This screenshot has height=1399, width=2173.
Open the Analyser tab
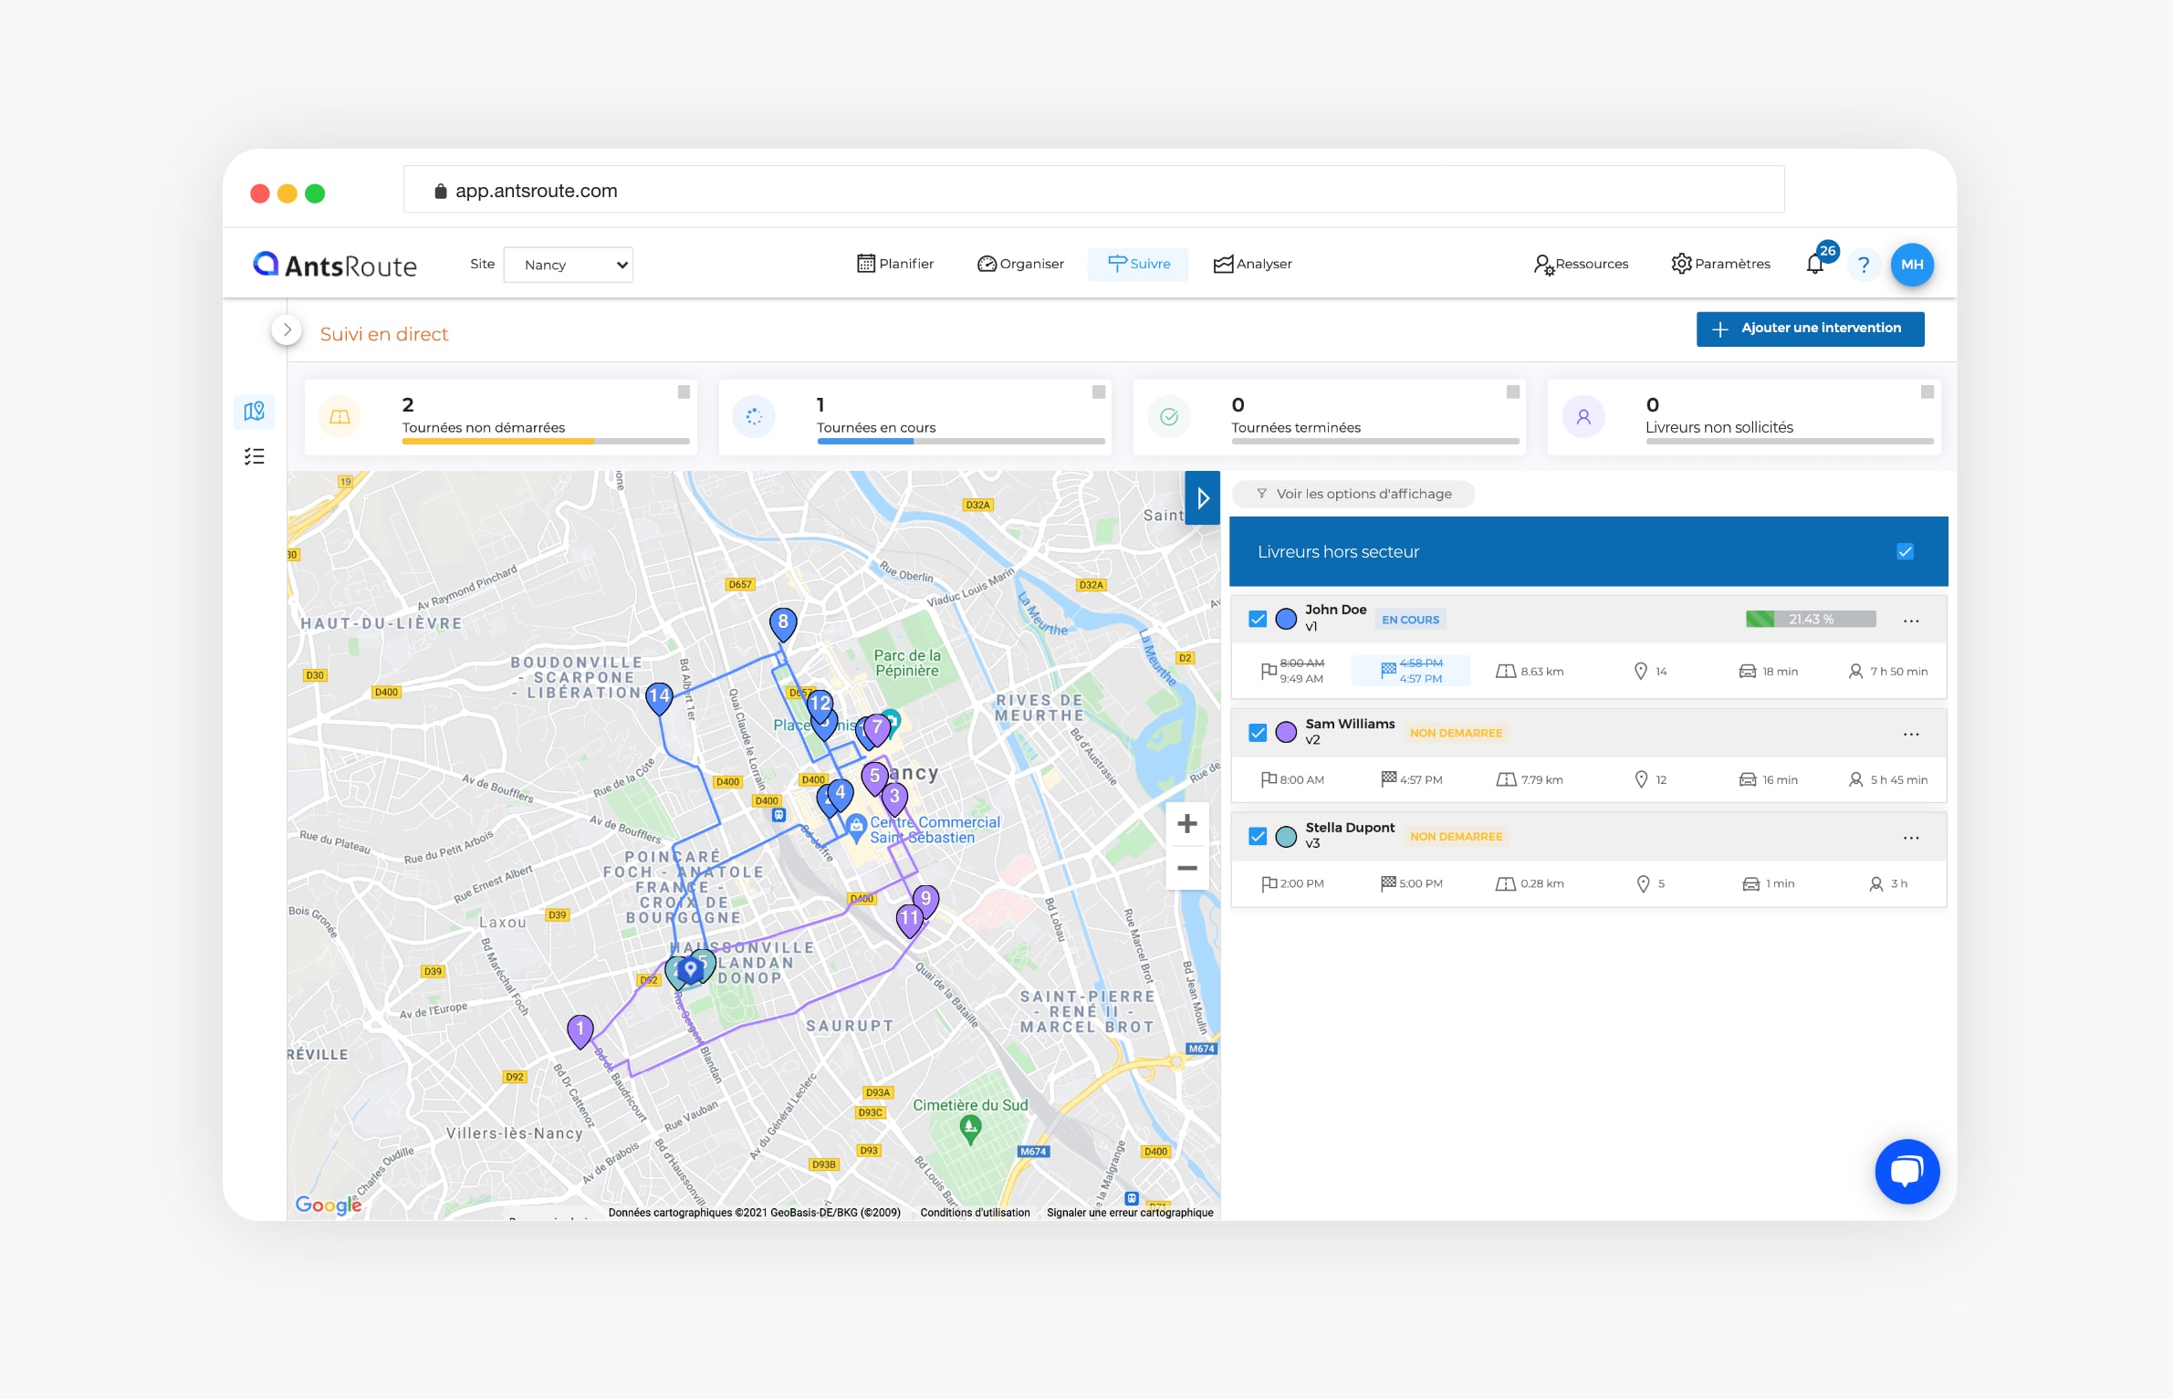coord(1253,264)
